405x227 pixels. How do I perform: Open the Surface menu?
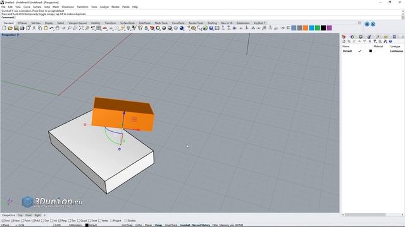click(x=37, y=7)
